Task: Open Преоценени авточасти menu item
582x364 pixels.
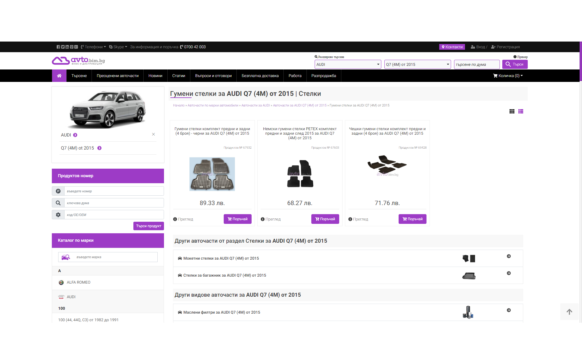Action: pyautogui.click(x=118, y=76)
